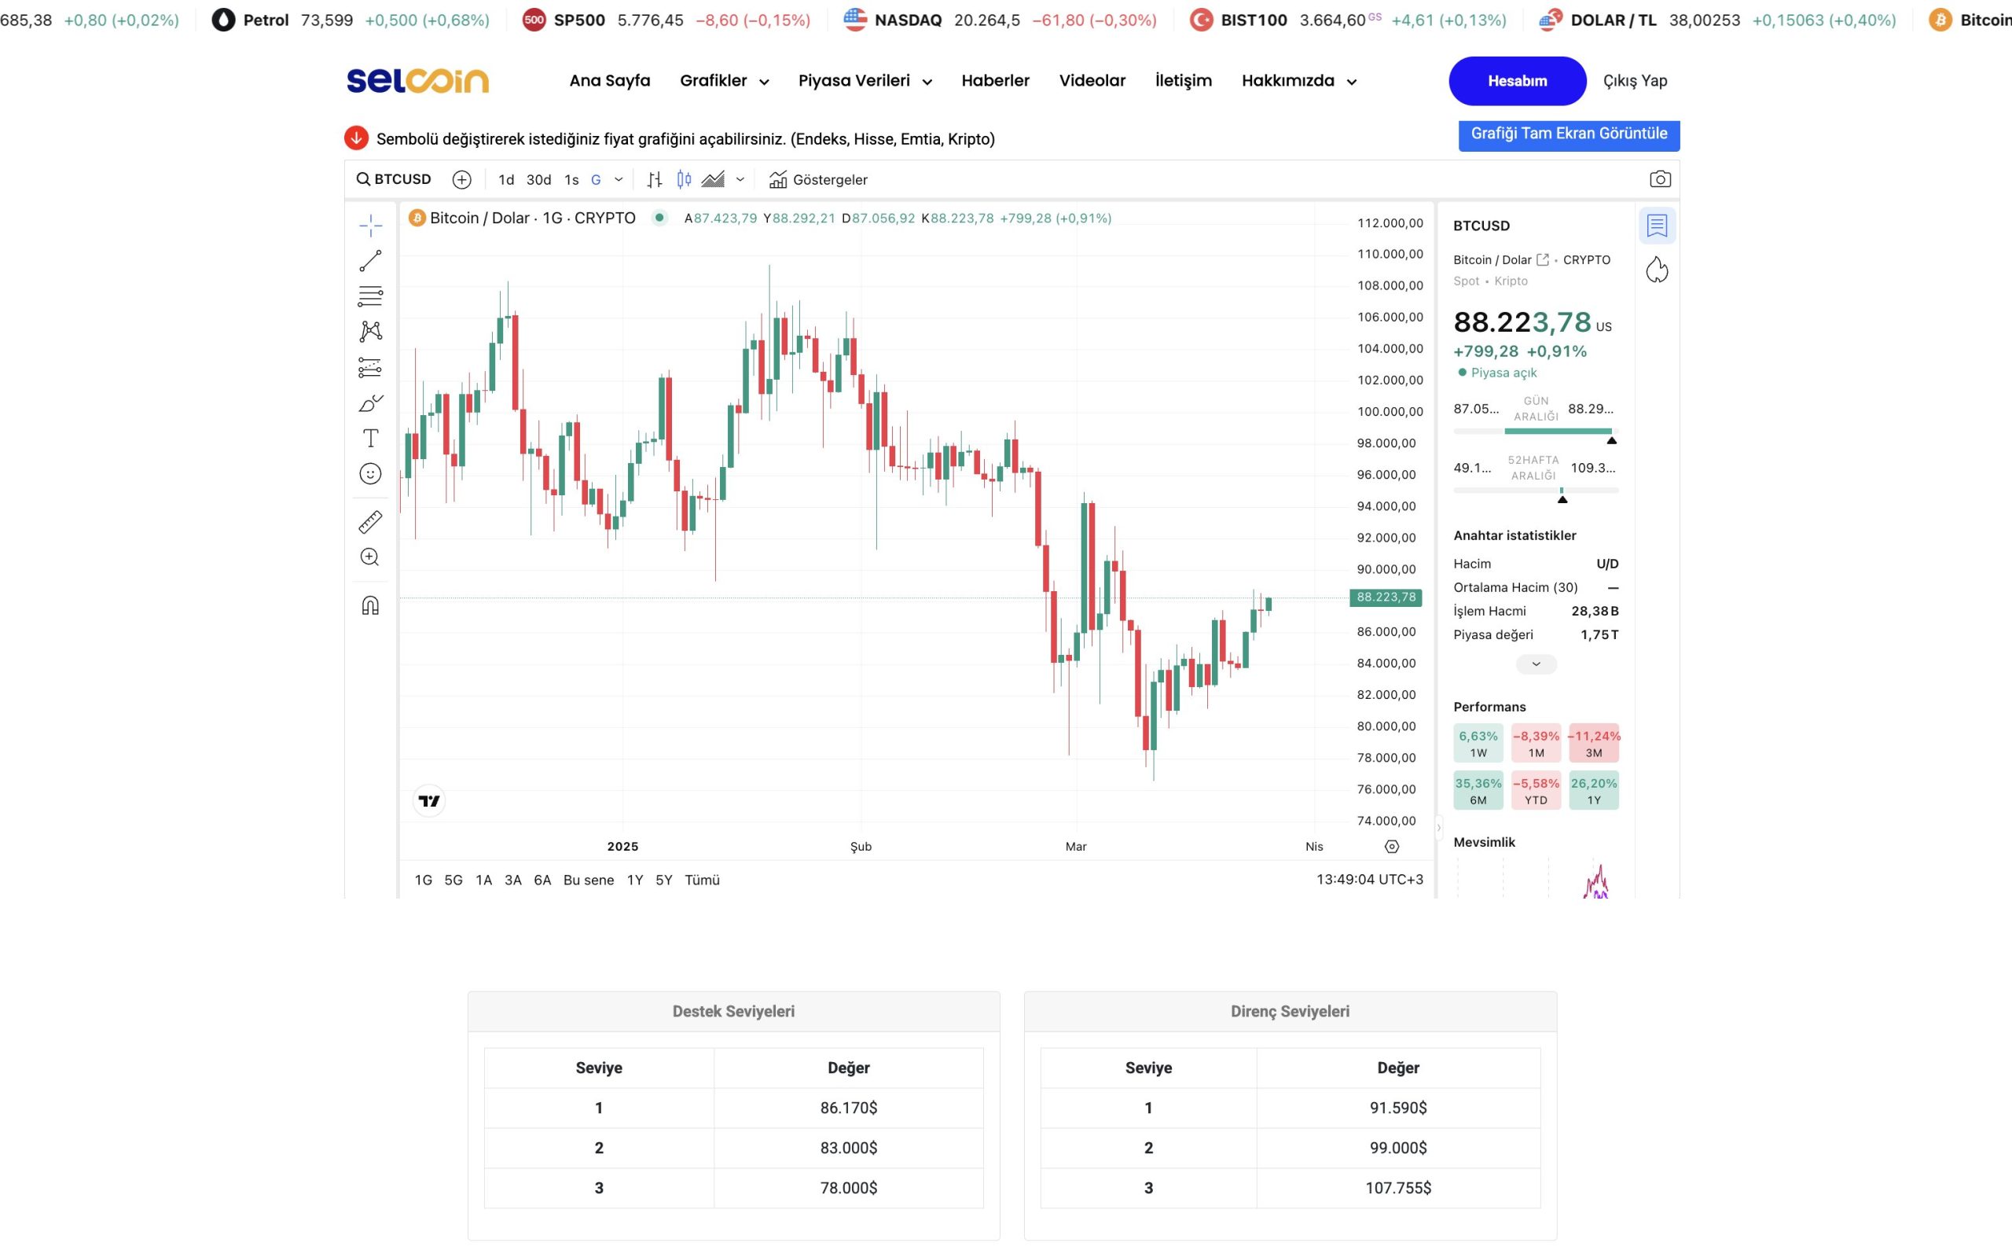Open the emoji icons tool

point(370,474)
